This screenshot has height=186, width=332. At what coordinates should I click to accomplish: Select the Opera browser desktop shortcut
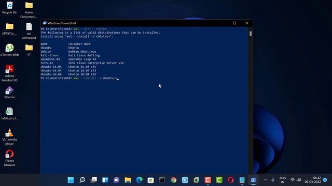pyautogui.click(x=9, y=158)
